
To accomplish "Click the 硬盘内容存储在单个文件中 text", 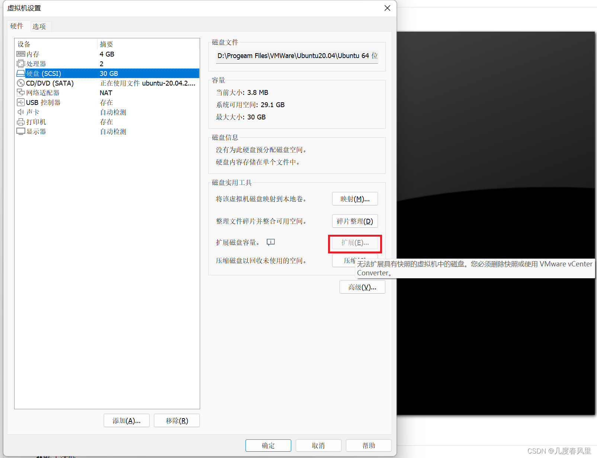I will pos(258,162).
